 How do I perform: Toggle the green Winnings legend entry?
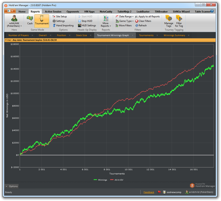pos(100,180)
